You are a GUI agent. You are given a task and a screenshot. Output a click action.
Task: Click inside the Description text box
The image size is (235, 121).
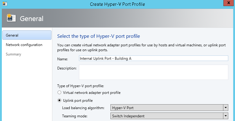coord(154,72)
